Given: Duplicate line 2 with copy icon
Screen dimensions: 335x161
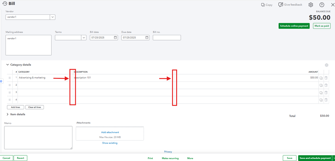Looking at the screenshot, I should coord(321,86).
